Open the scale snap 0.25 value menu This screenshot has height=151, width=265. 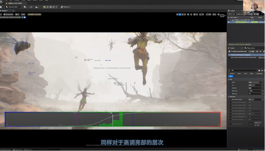(x=210, y=15)
